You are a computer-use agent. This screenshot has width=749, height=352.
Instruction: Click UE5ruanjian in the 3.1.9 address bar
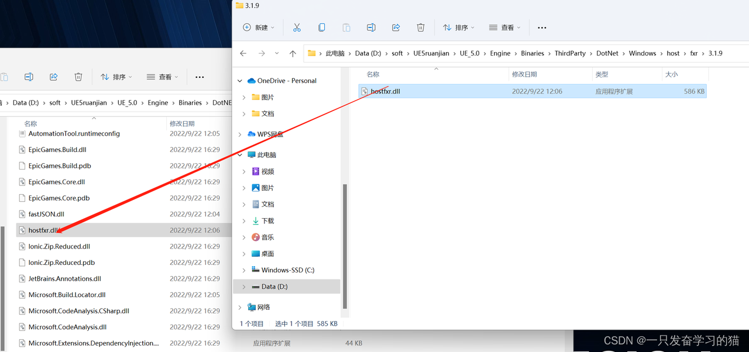pyautogui.click(x=431, y=53)
